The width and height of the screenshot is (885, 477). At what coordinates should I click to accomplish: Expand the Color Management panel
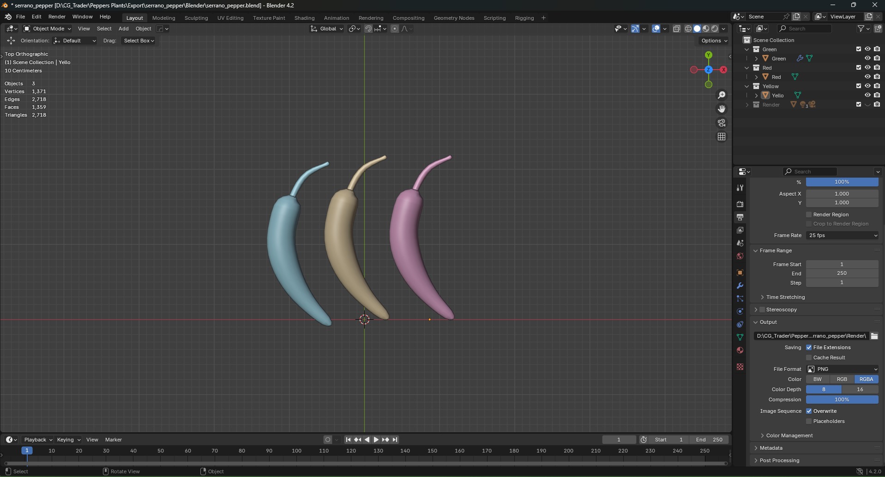point(789,435)
